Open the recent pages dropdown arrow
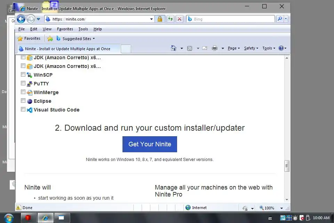The image size is (334, 223). click(x=38, y=19)
